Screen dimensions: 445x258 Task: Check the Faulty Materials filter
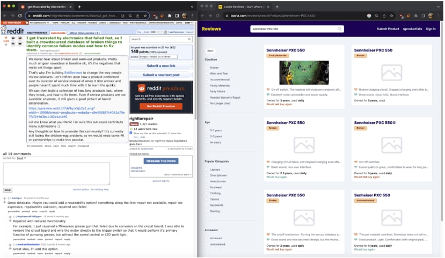206,85
